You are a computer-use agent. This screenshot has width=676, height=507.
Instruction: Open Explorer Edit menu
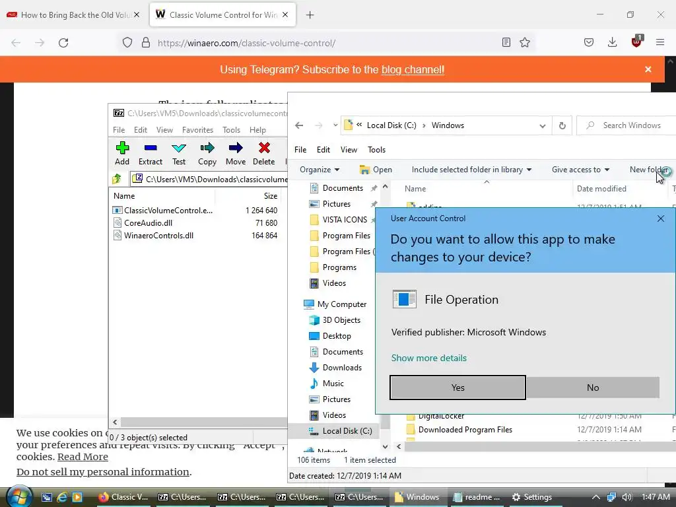point(323,150)
